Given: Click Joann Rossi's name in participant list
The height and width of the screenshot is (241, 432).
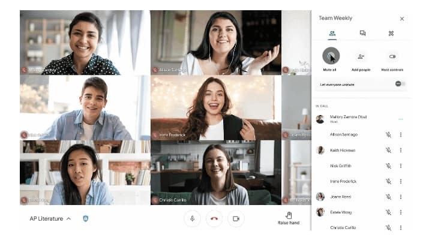Looking at the screenshot, I should [x=341, y=197].
